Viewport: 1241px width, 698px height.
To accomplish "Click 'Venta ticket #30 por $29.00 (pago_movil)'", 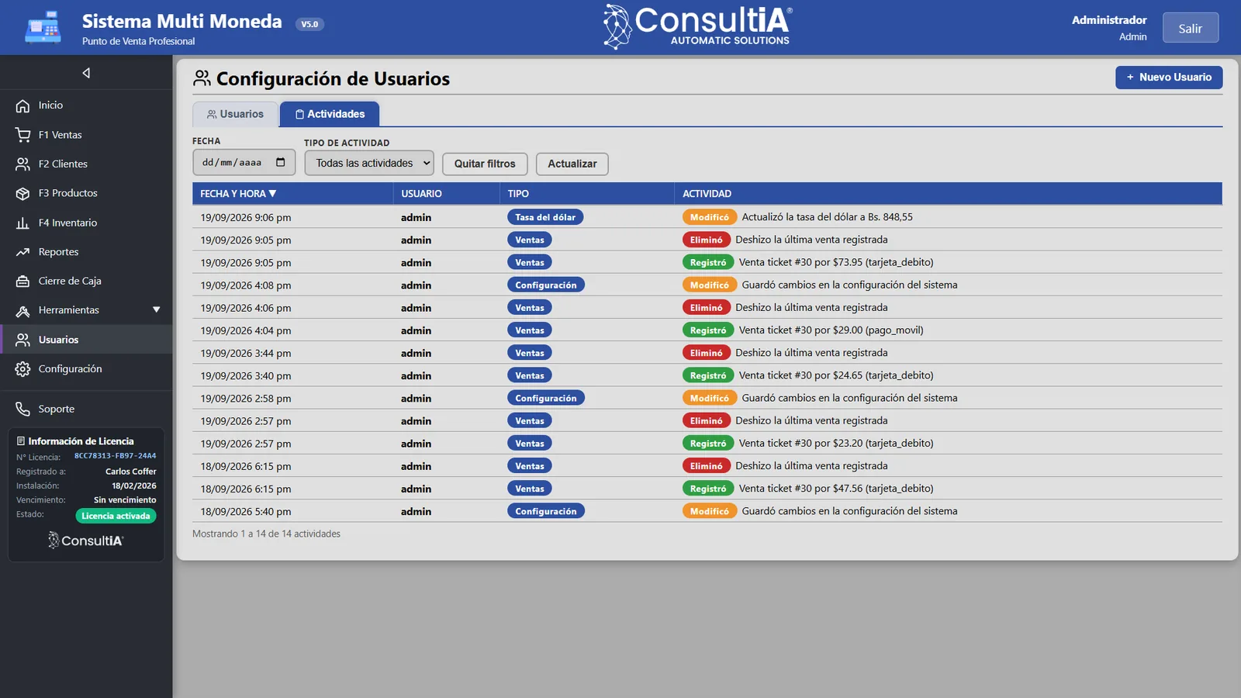I will click(831, 330).
